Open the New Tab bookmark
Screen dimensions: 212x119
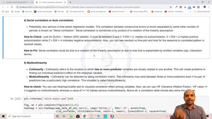tap(27, 12)
